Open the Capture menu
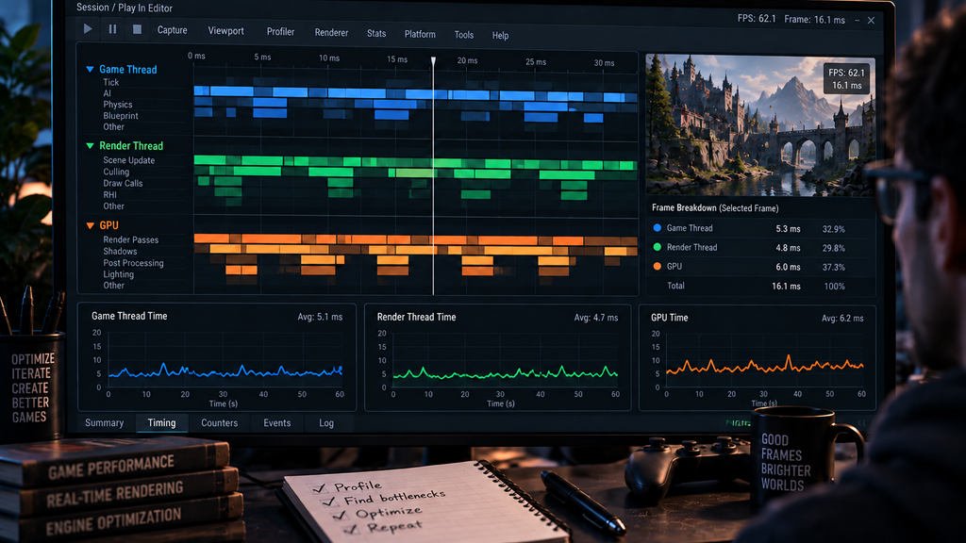The image size is (966, 543). [172, 30]
